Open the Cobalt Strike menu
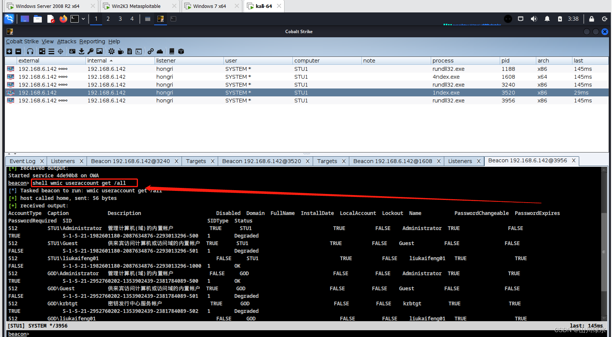Image resolution: width=612 pixels, height=337 pixels. 22,41
